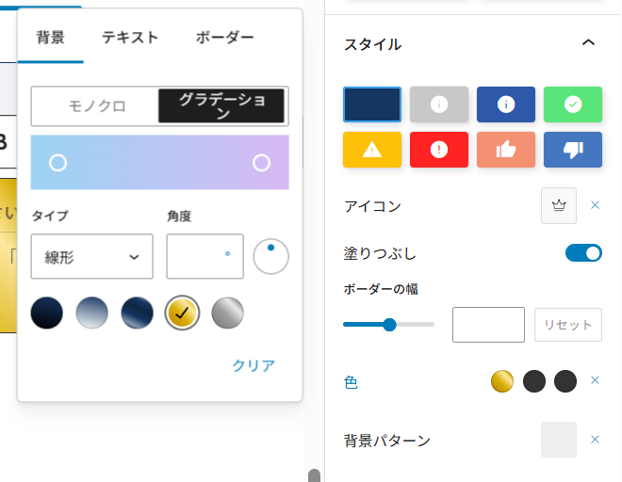622x482 pixels.
Task: Switch to the ボーダー tab
Action: coord(224,39)
